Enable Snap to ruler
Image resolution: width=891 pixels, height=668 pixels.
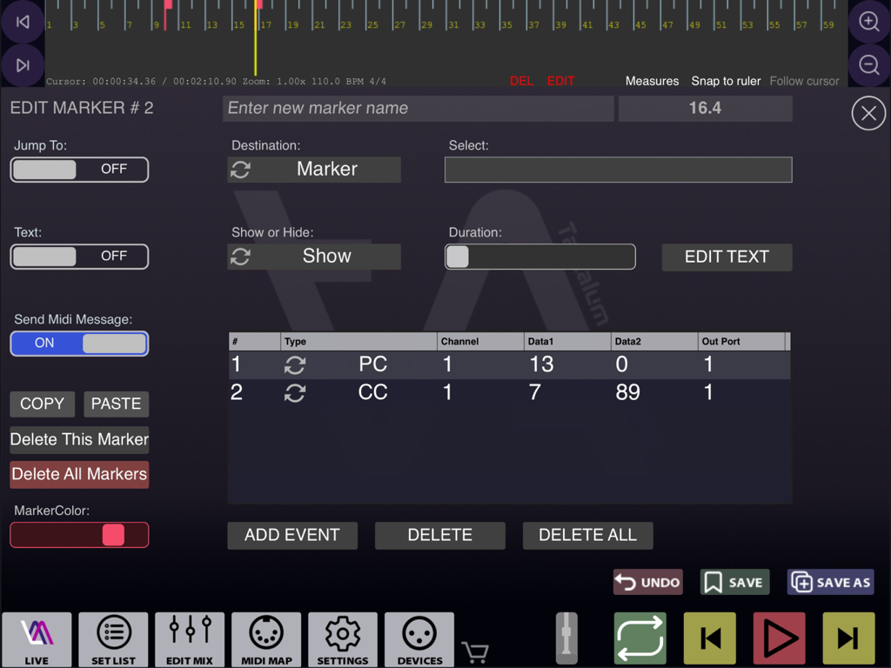[x=726, y=81]
